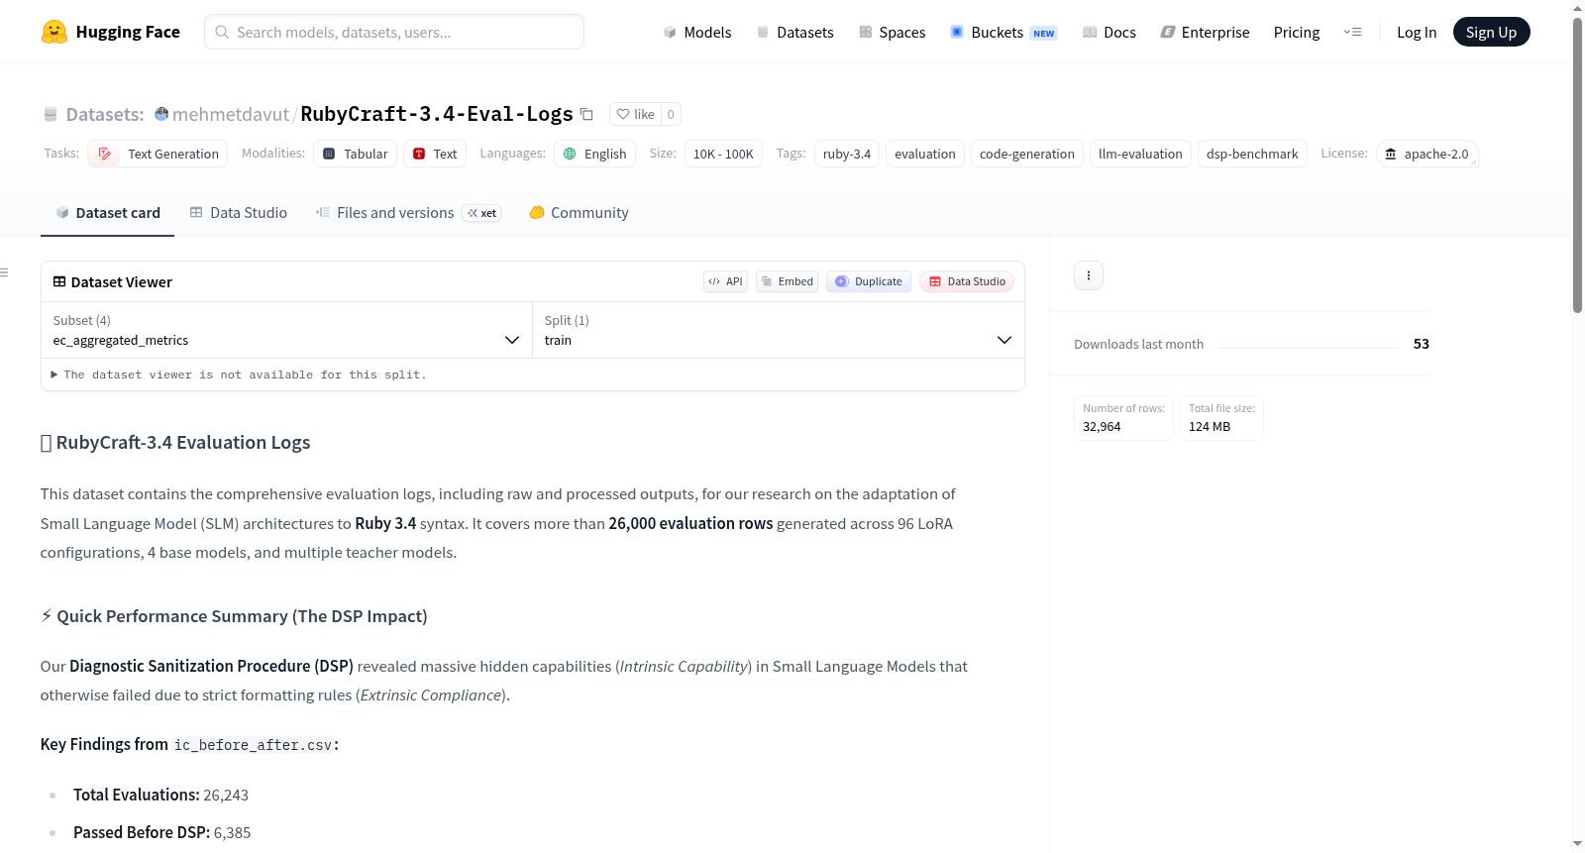This screenshot has height=853, width=1585.
Task: Click the Quick Performance Summary heading
Action: [234, 616]
